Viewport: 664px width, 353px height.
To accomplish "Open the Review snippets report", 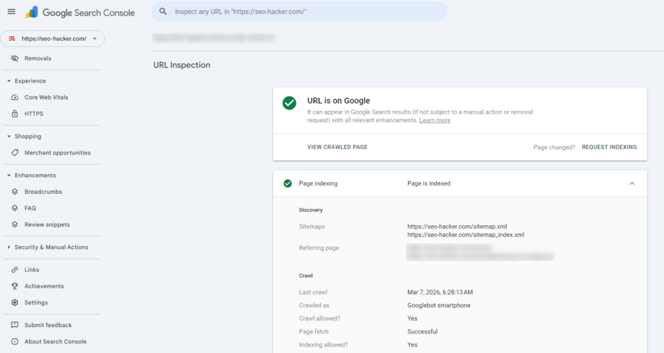I will (x=47, y=225).
